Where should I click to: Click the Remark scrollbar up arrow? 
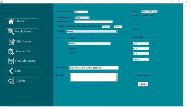click(x=117, y=74)
